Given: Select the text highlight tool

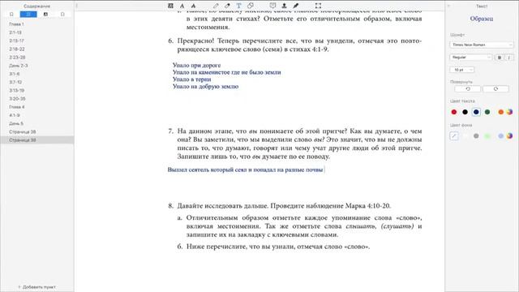Looking at the screenshot, I should click(170, 6).
